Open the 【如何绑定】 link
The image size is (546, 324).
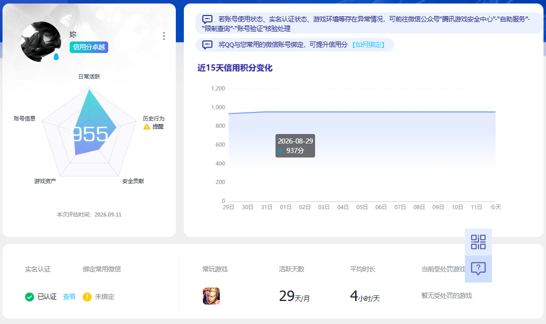point(368,45)
